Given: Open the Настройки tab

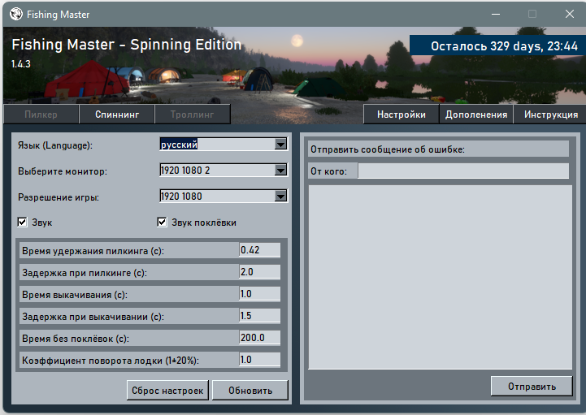Looking at the screenshot, I should click(x=401, y=115).
